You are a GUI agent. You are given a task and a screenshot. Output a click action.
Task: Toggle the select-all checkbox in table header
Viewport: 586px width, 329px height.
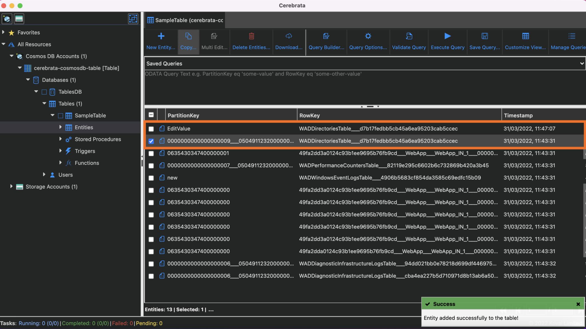[x=151, y=115]
